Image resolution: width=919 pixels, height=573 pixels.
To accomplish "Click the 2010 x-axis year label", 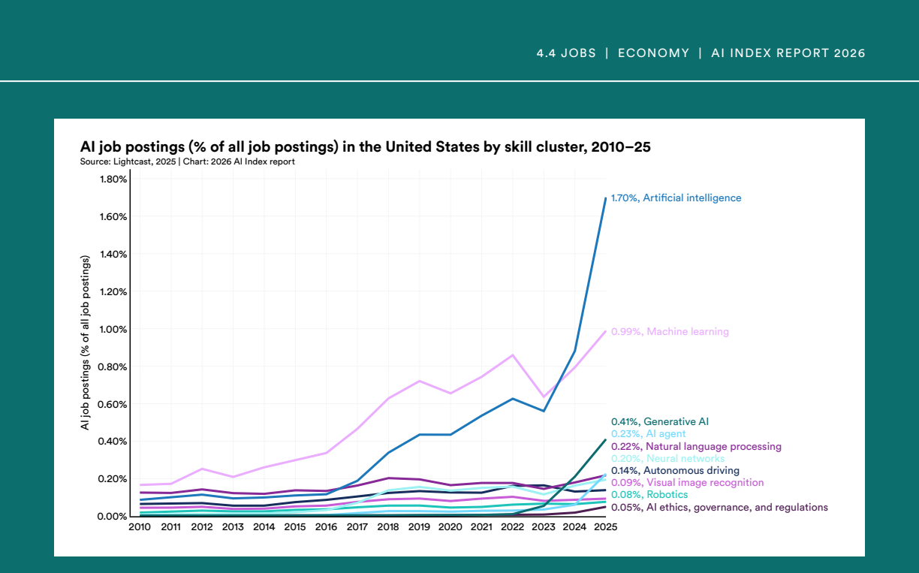I will point(140,527).
